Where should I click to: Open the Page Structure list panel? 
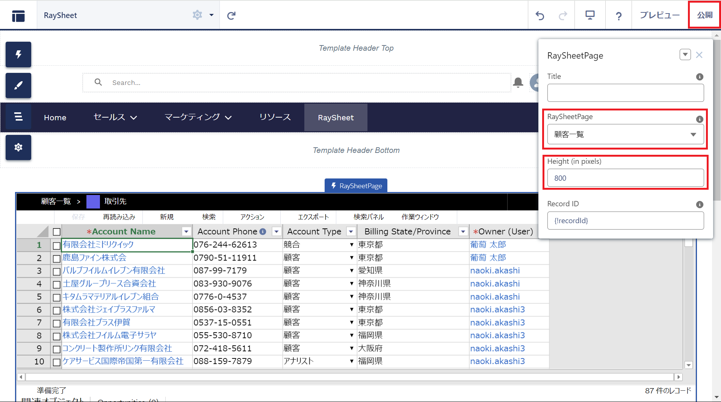pyautogui.click(x=18, y=116)
